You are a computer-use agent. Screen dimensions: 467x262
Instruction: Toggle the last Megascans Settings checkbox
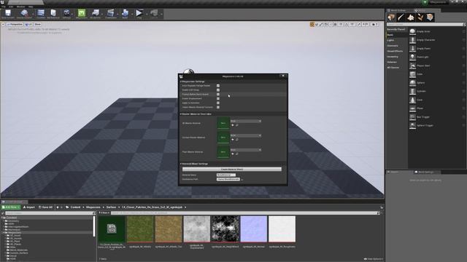point(218,107)
